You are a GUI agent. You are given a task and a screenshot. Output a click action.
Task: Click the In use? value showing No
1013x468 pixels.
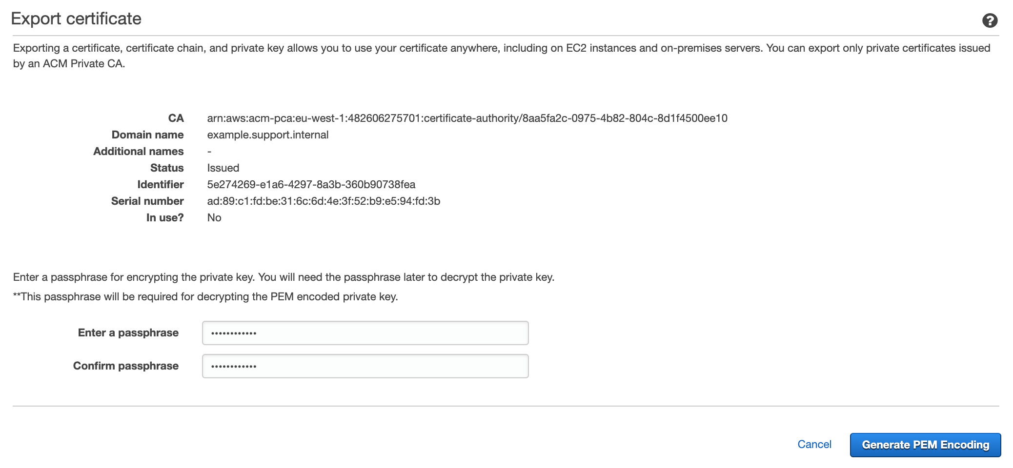click(214, 217)
